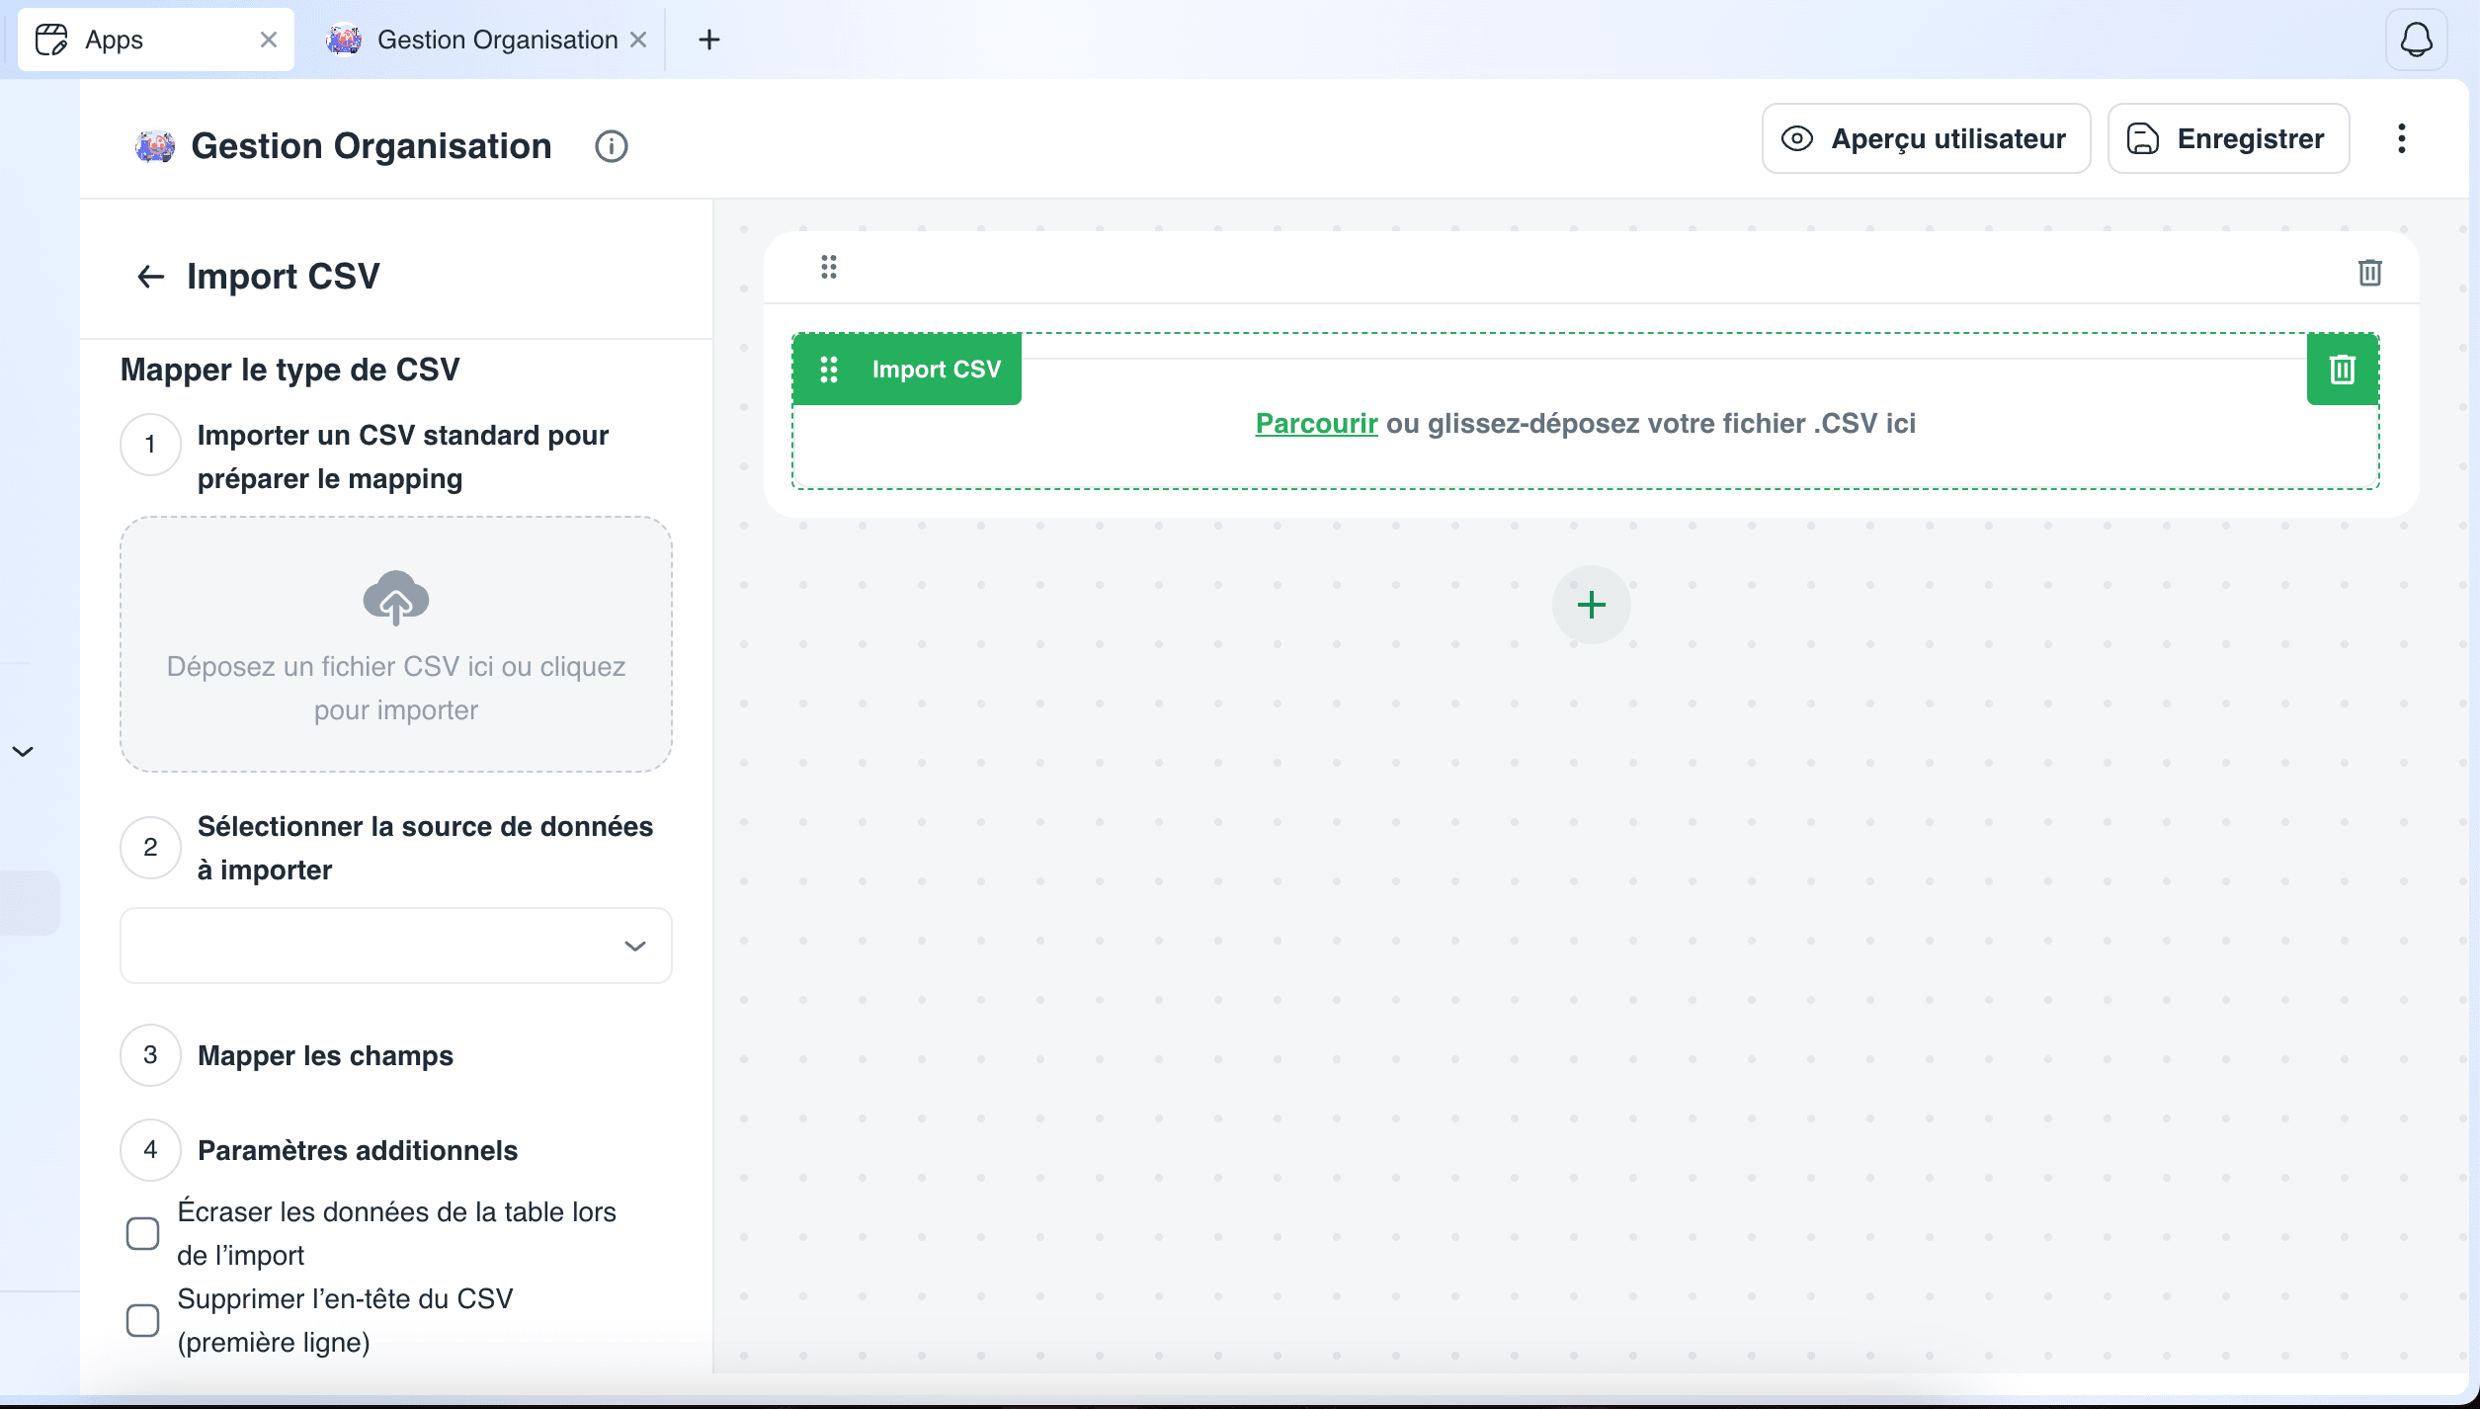Screen dimensions: 2480x1409
Task: Expand the left sidebar chevron
Action: [23, 751]
